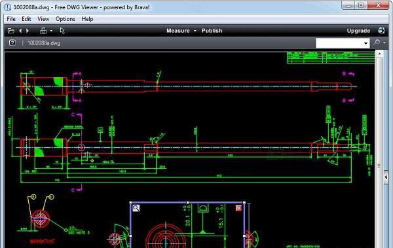Open the File menu

click(x=11, y=19)
